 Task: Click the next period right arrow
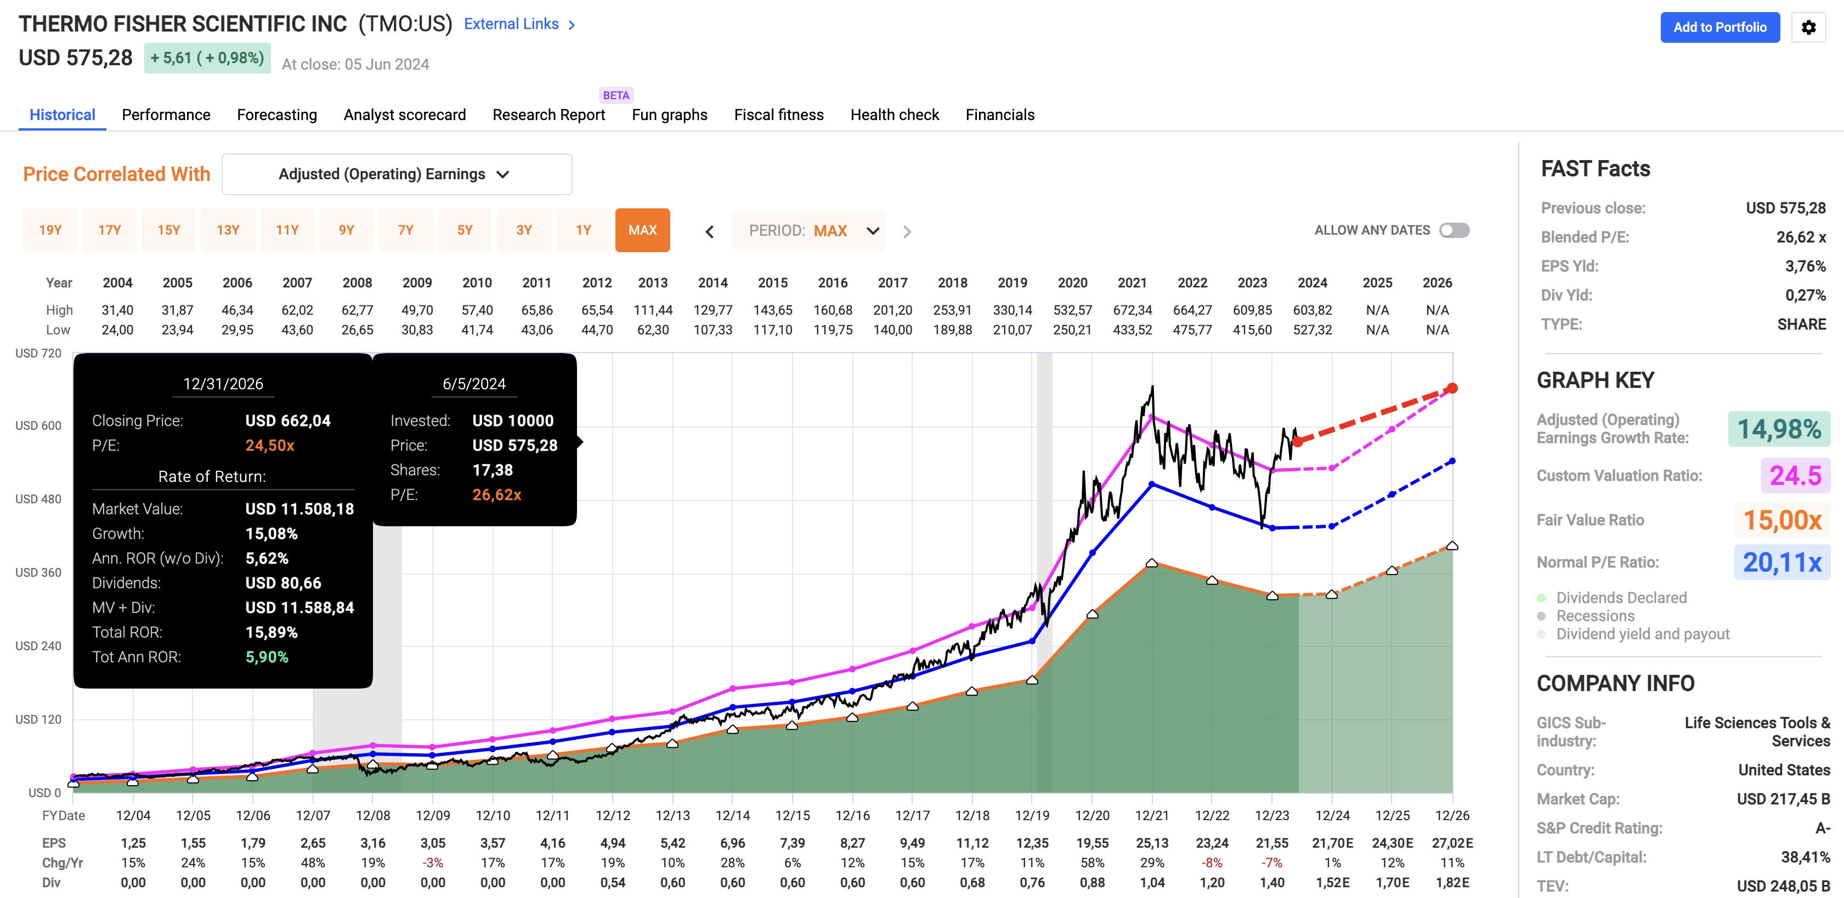tap(907, 231)
